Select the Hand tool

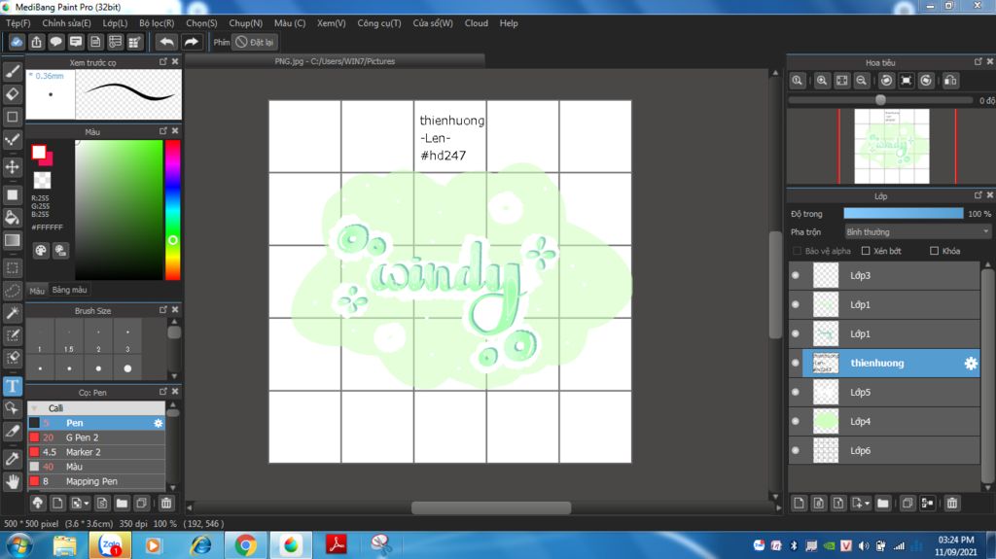coord(12,481)
